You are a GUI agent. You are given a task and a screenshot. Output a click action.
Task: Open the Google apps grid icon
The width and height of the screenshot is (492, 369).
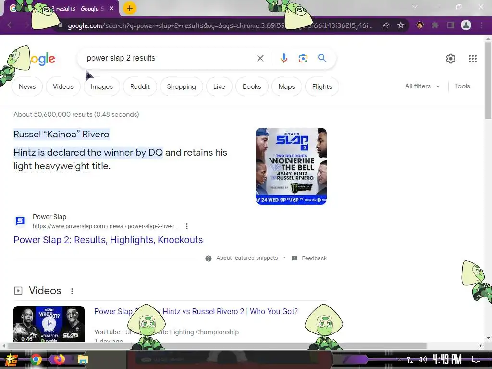click(473, 58)
